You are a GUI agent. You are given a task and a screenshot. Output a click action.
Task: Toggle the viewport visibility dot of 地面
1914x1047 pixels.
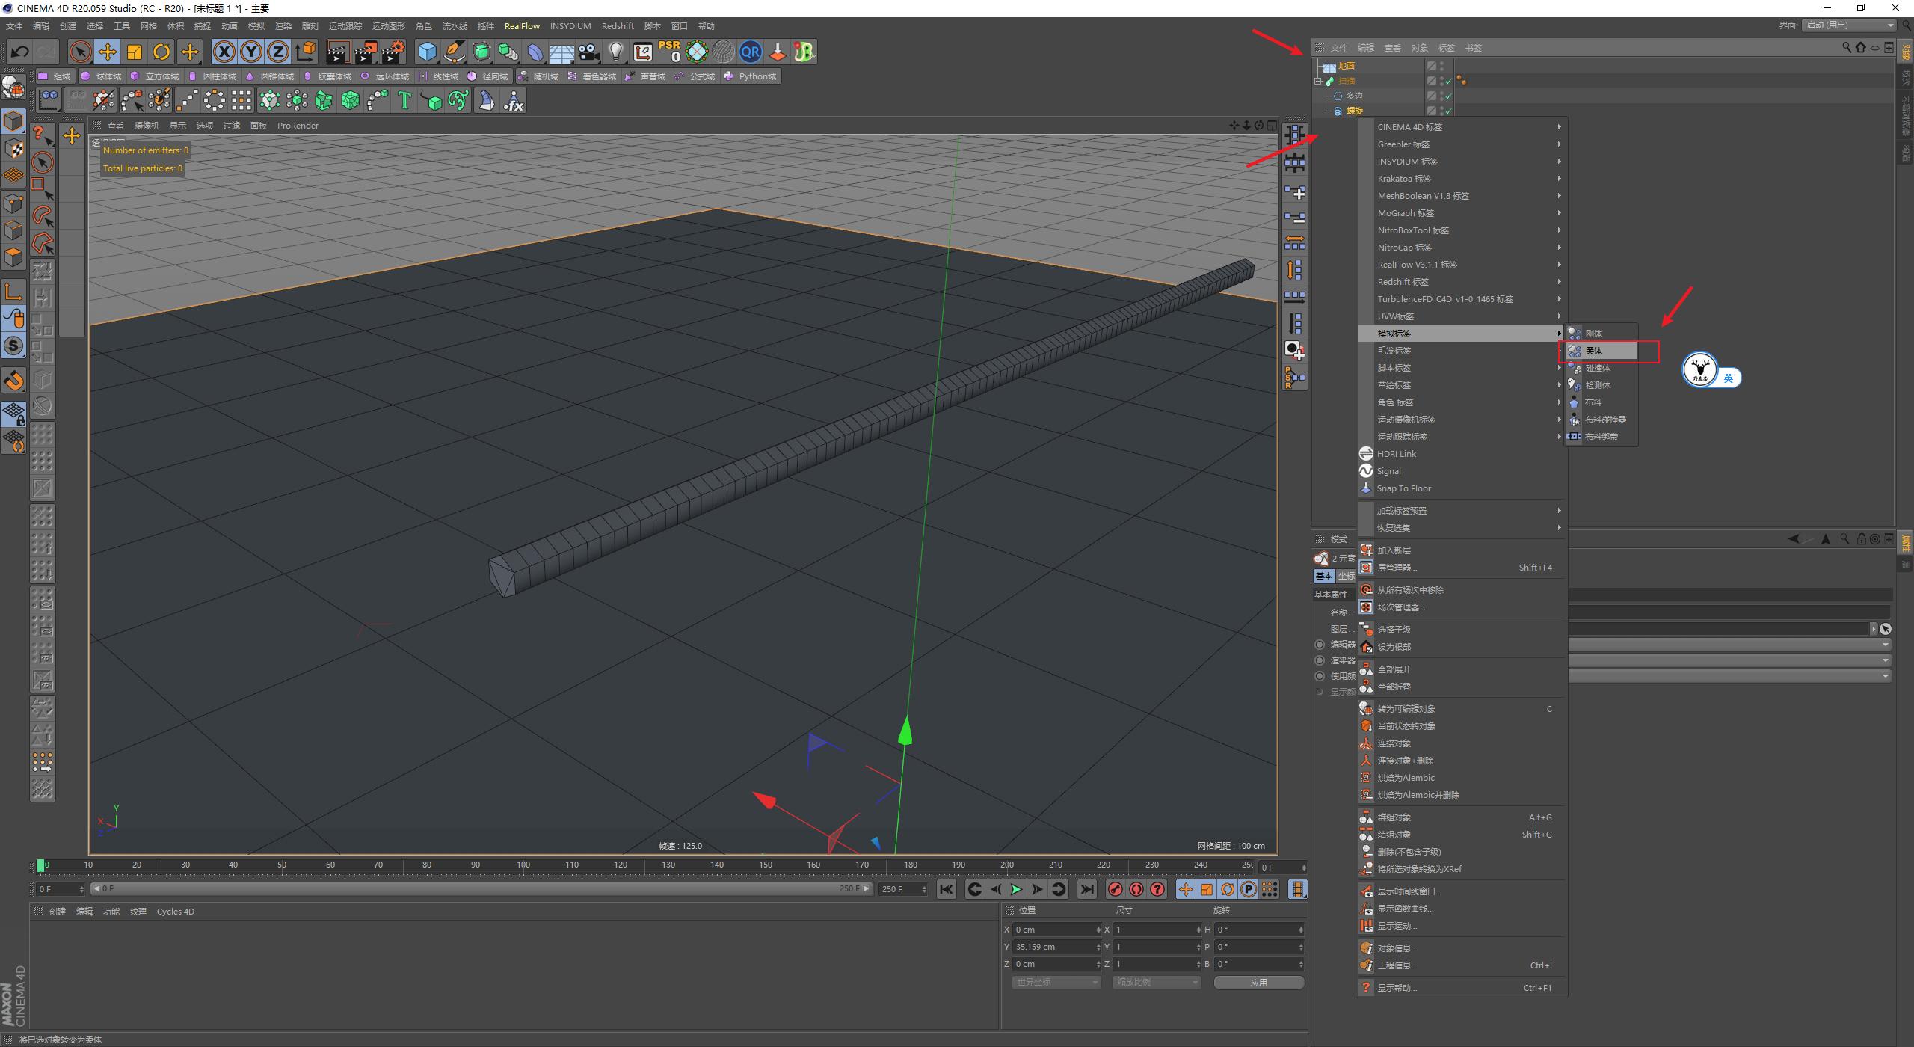(1441, 64)
